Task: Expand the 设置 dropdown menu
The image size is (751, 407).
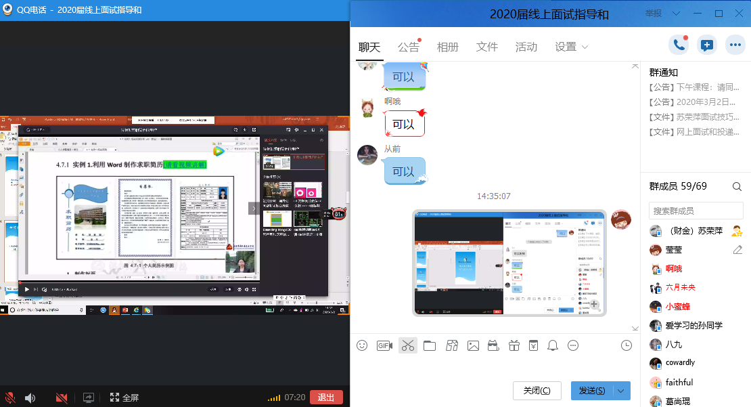Action: tap(572, 47)
